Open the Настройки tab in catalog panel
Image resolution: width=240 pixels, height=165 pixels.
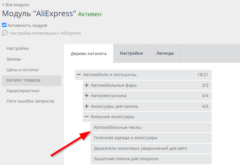click(x=131, y=53)
